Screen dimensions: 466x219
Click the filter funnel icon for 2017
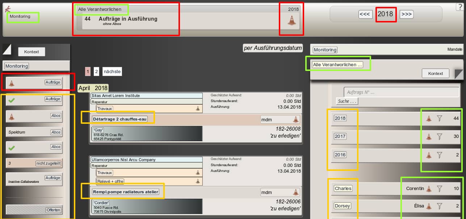pyautogui.click(x=440, y=136)
